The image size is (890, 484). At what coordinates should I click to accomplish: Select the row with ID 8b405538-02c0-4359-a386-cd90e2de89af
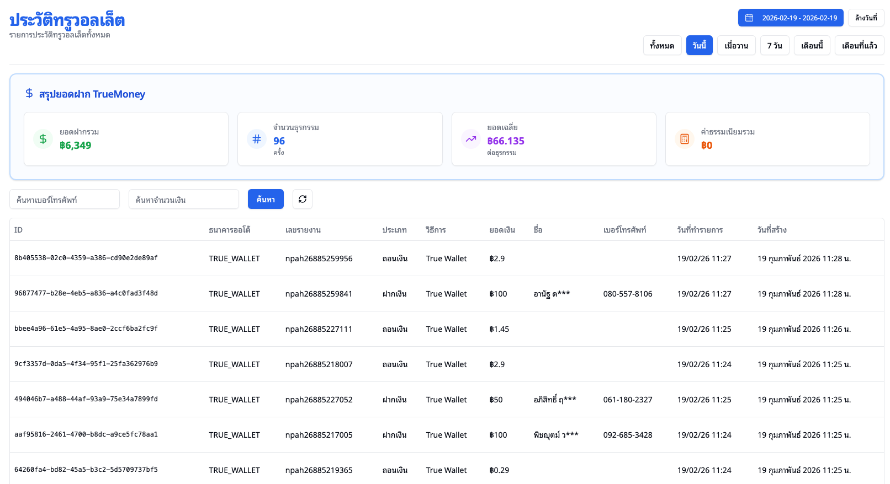(x=86, y=258)
